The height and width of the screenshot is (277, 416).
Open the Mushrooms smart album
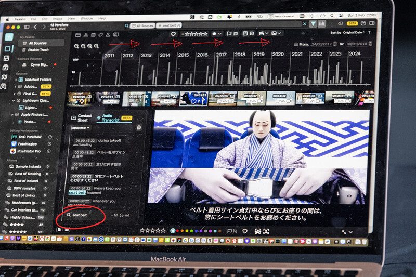pos(24,203)
